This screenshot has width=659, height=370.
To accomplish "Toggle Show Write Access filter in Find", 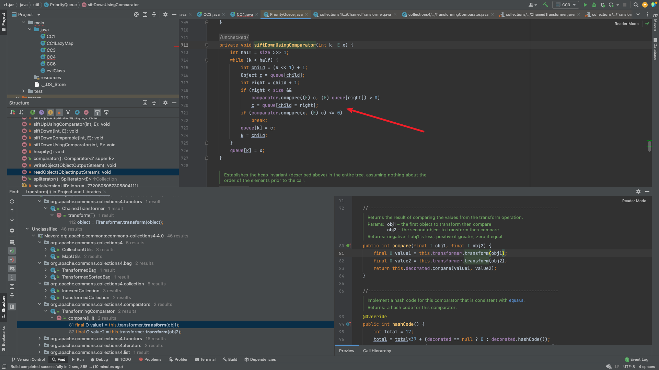I will click(x=12, y=260).
